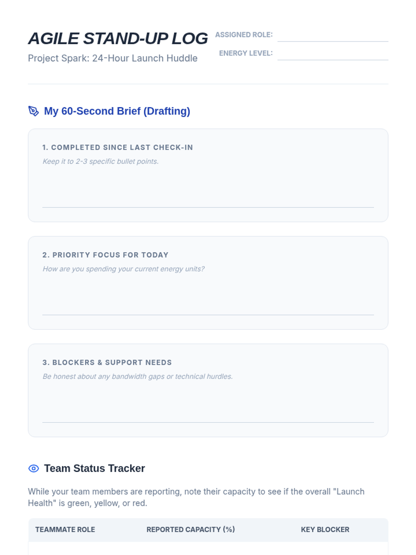Image resolution: width=416 pixels, height=555 pixels.
Task: Click the eye icon beside Team Status Tracker
Action: (x=34, y=469)
